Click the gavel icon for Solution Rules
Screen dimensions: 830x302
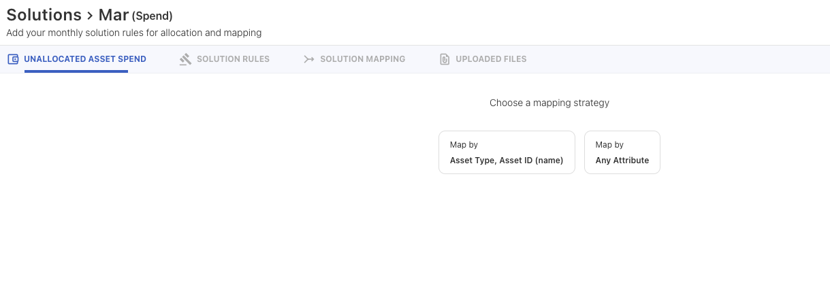185,59
